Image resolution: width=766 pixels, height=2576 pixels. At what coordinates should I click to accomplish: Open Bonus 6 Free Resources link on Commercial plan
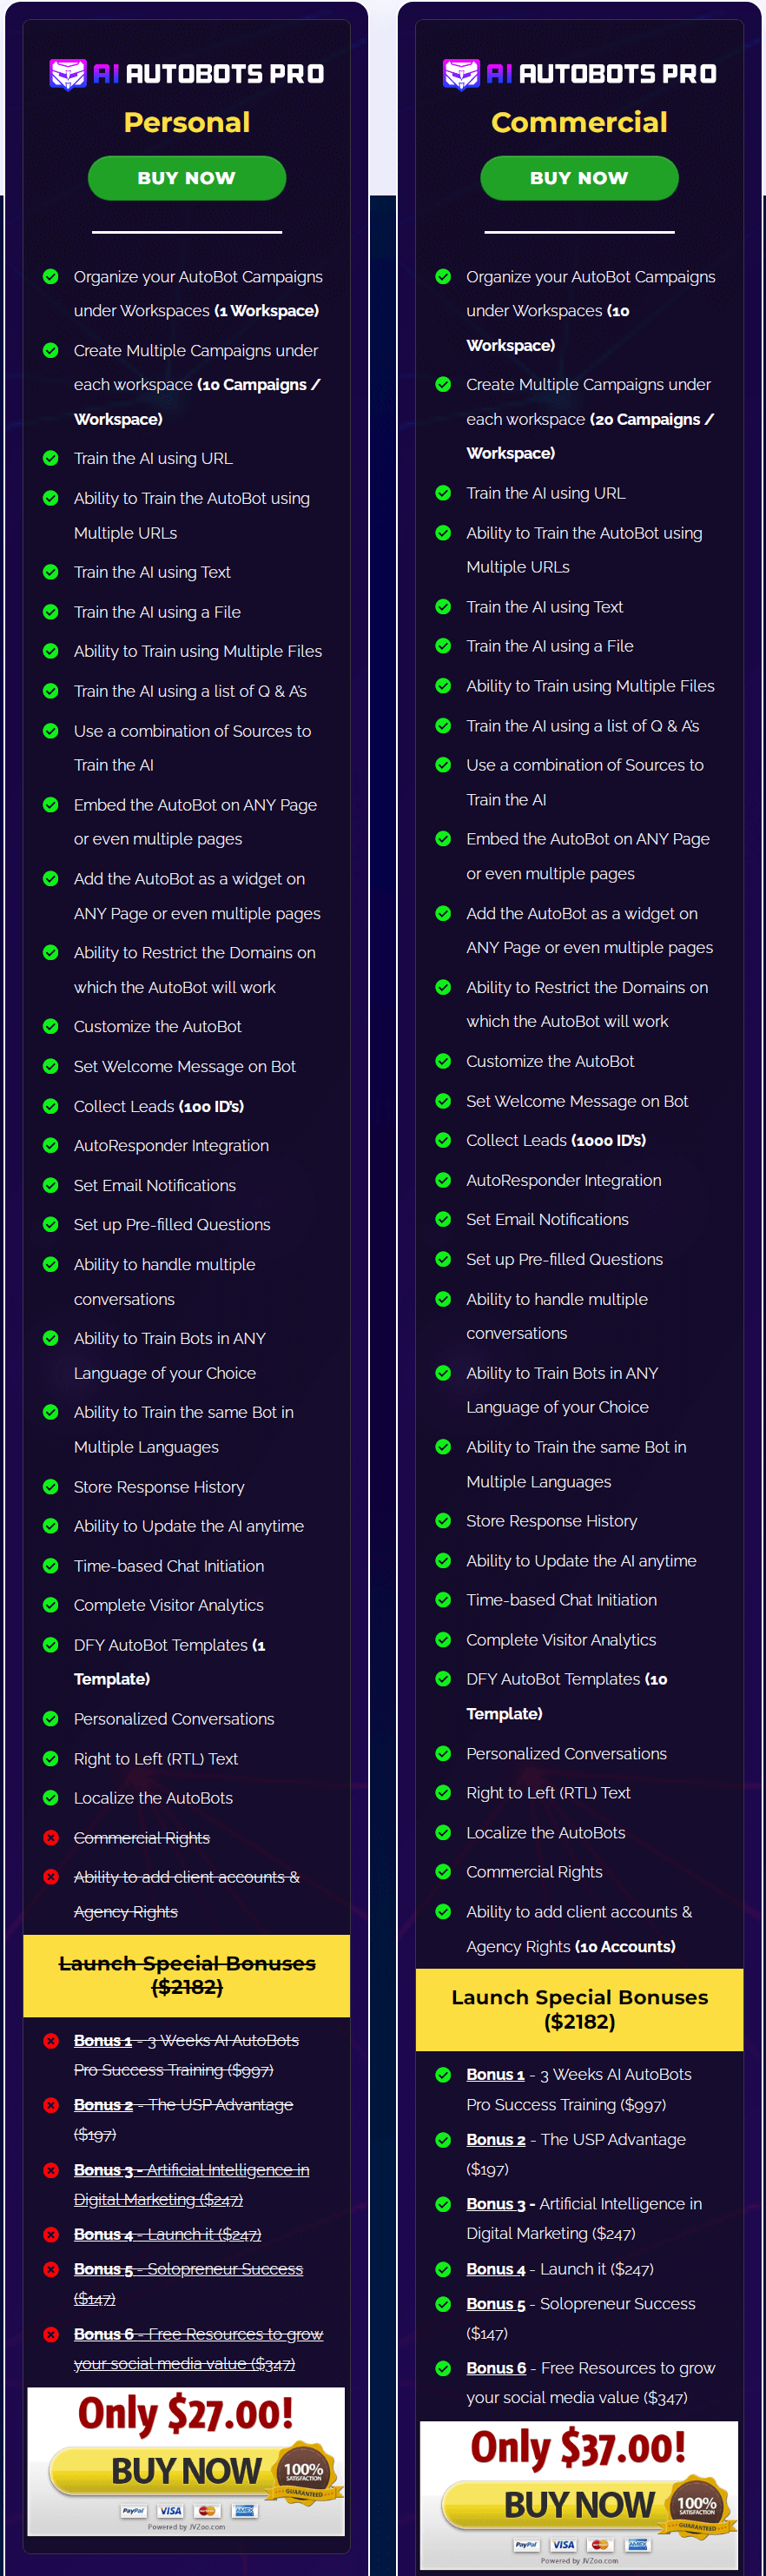(496, 2369)
